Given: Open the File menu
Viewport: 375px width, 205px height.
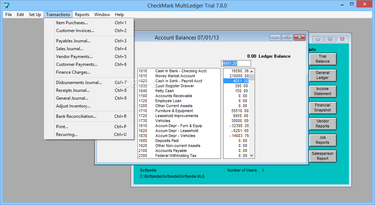Looking at the screenshot, I should (9, 15).
